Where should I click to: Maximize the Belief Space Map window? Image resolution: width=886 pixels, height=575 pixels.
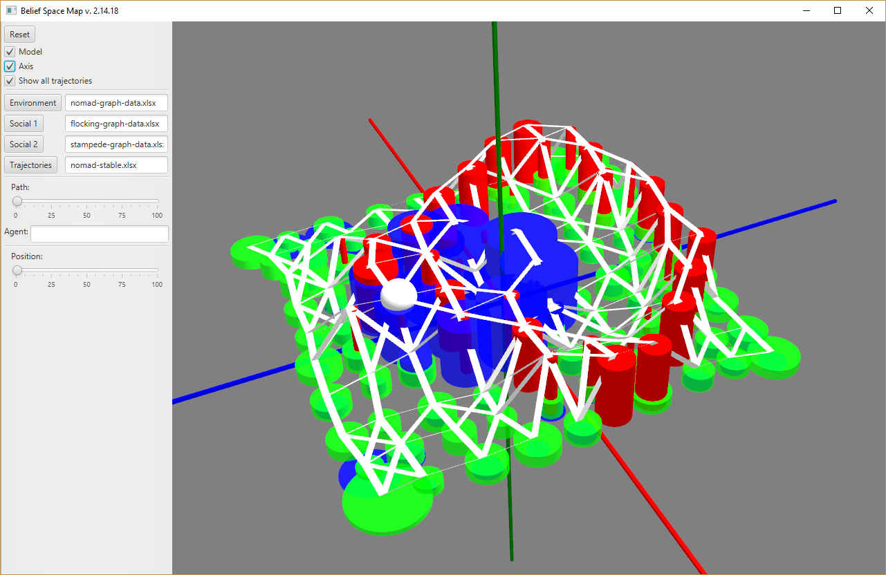click(838, 10)
